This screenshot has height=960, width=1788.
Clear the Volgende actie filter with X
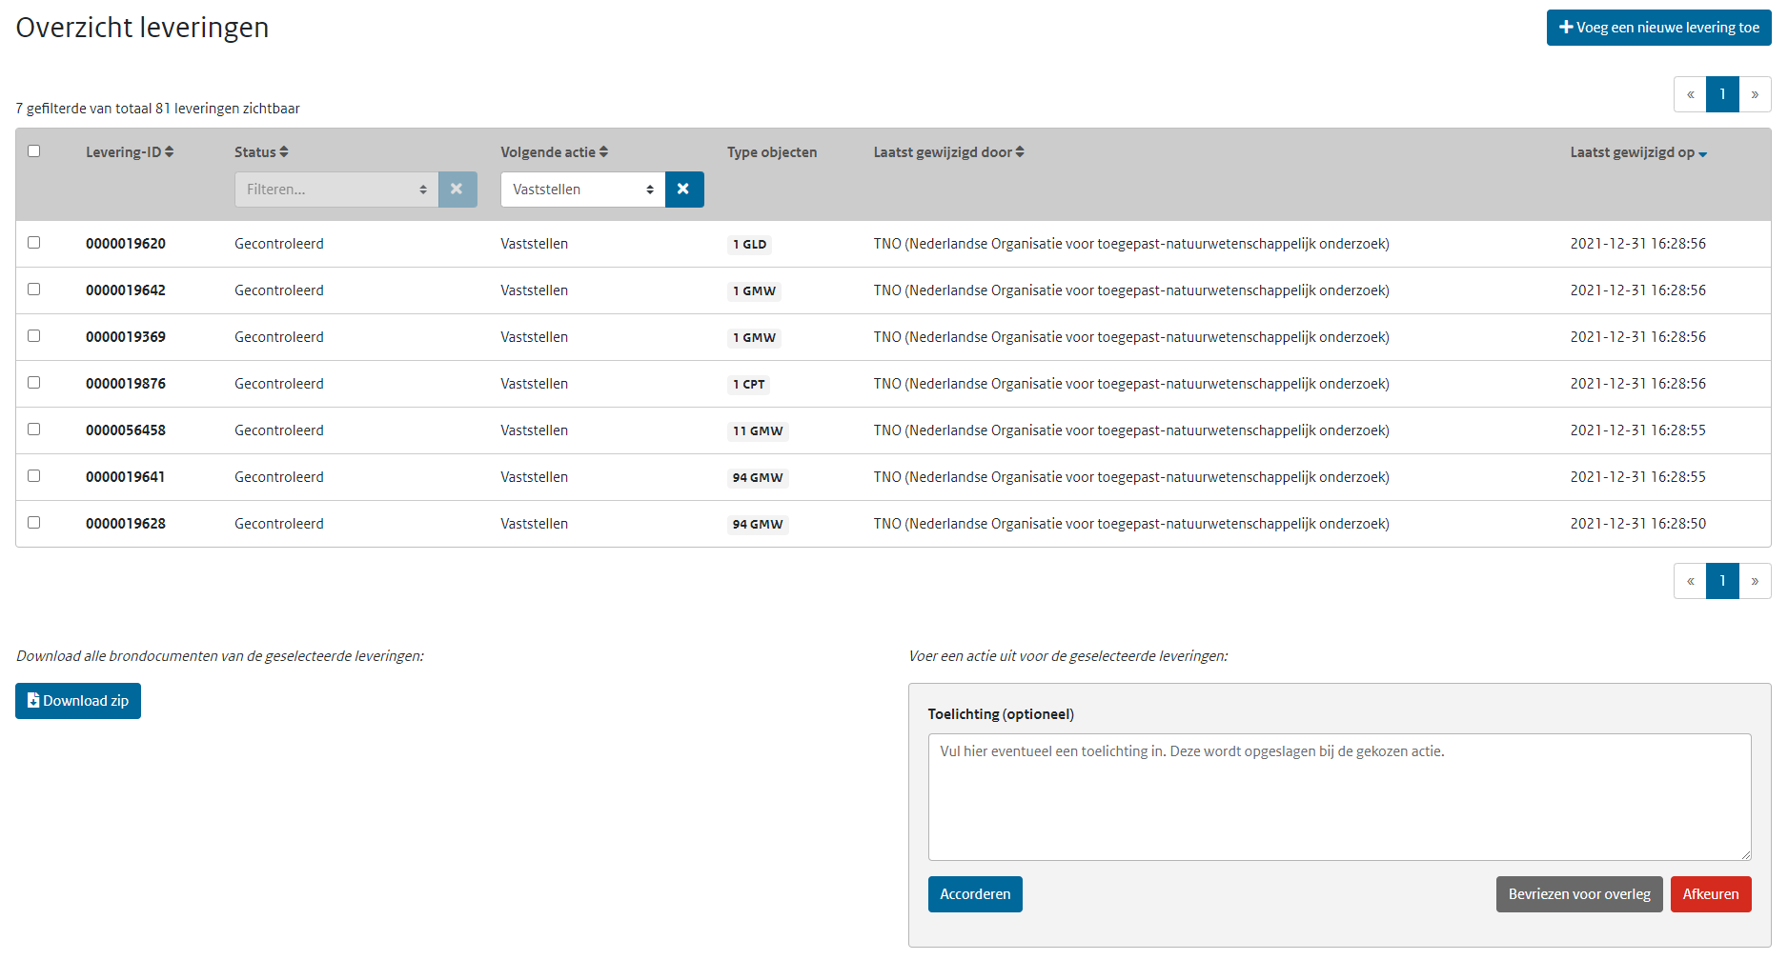683,190
